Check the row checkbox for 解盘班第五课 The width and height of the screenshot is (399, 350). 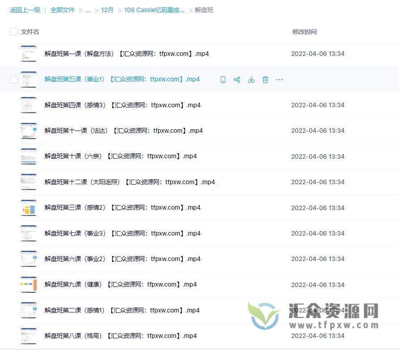click(x=13, y=80)
